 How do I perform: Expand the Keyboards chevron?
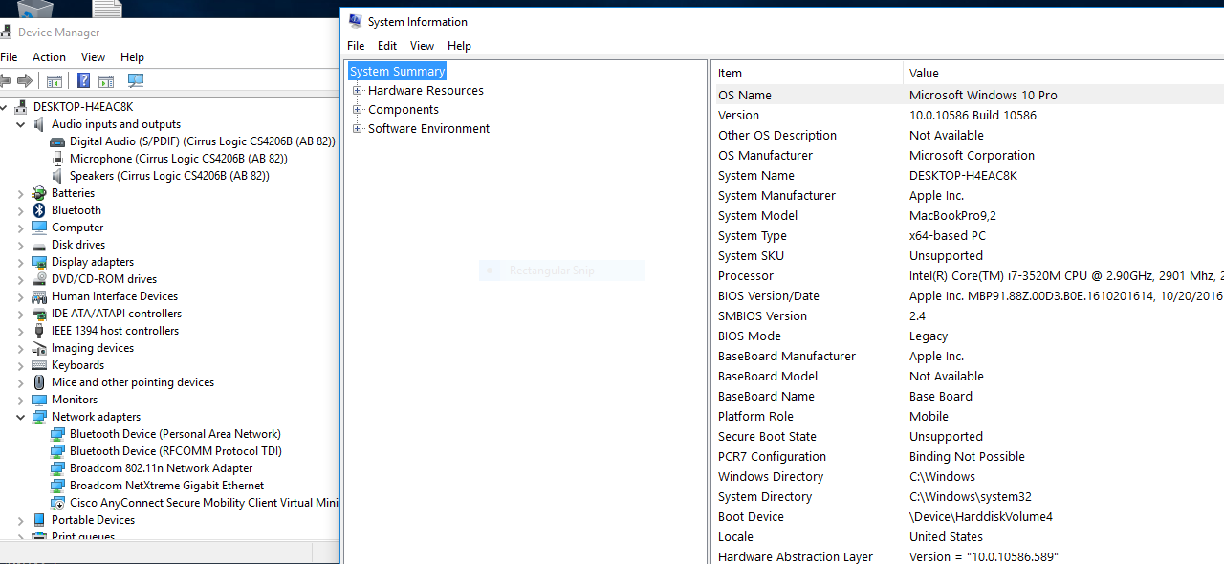point(20,365)
